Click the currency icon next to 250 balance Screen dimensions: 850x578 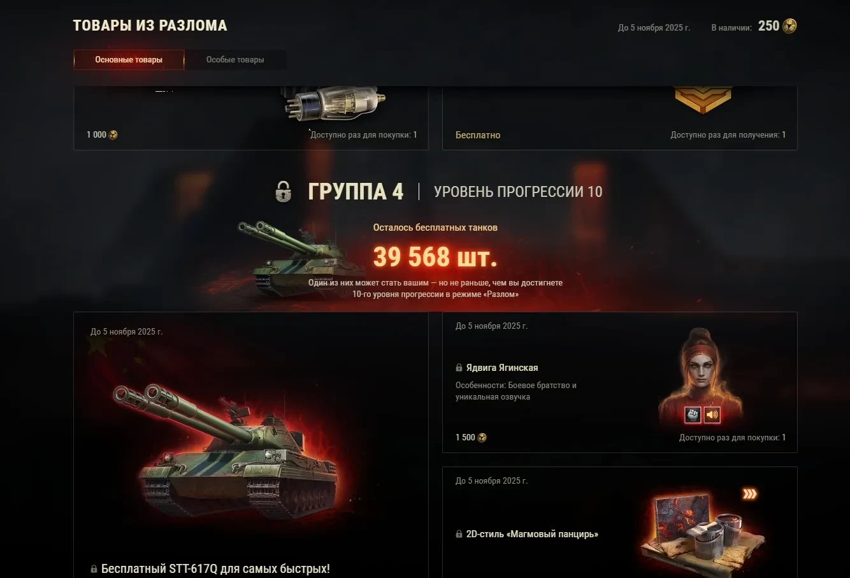pos(789,26)
